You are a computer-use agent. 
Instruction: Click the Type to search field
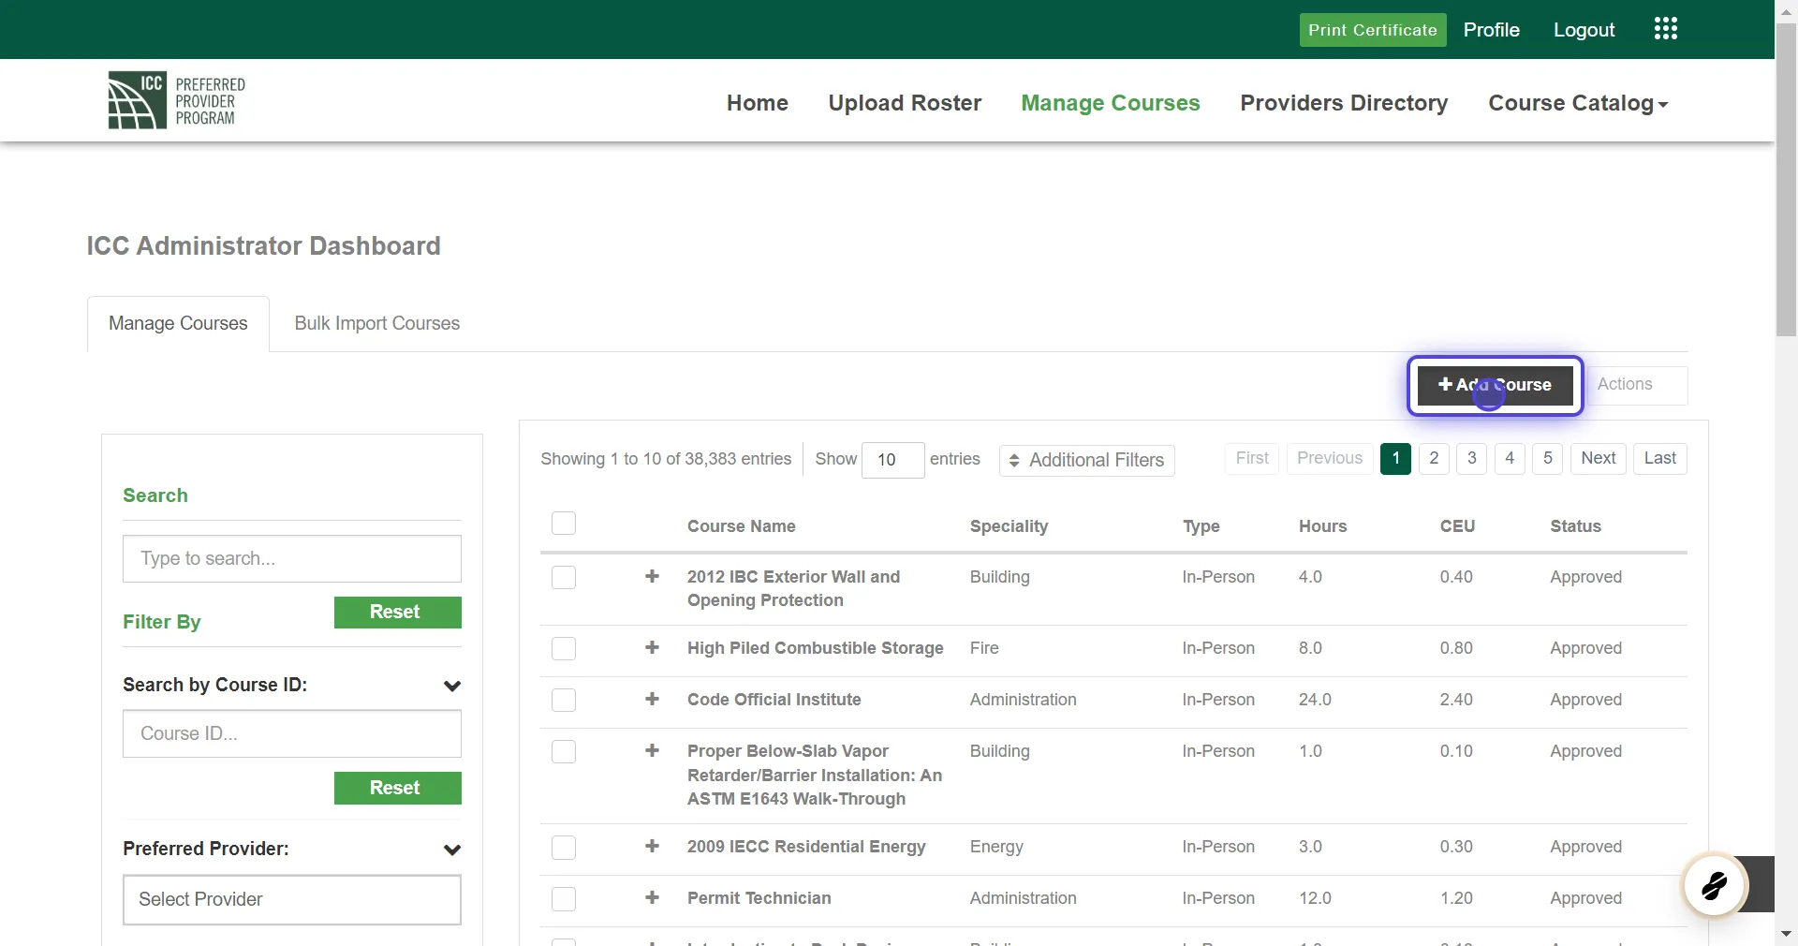point(292,558)
